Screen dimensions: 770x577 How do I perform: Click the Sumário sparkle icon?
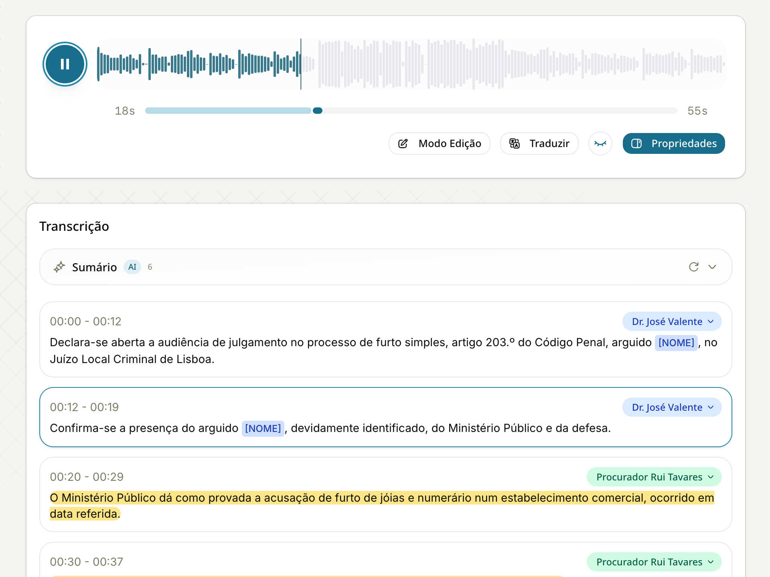pyautogui.click(x=59, y=267)
